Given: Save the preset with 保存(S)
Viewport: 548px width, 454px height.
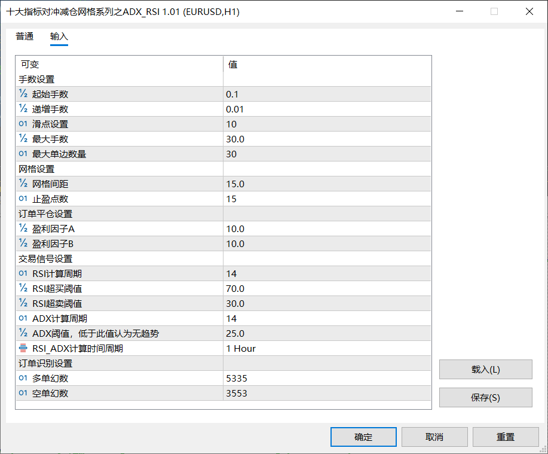Looking at the screenshot, I should point(485,397).
